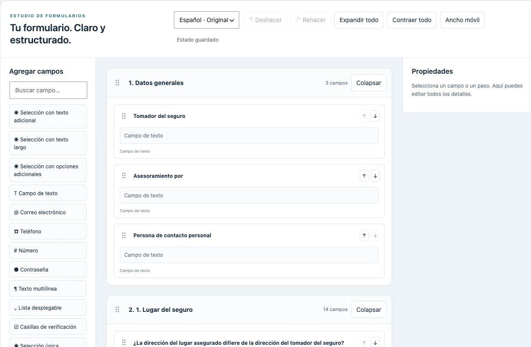Click the Tomador del seguro text input
Image resolution: width=531 pixels, height=347 pixels.
pyautogui.click(x=249, y=136)
